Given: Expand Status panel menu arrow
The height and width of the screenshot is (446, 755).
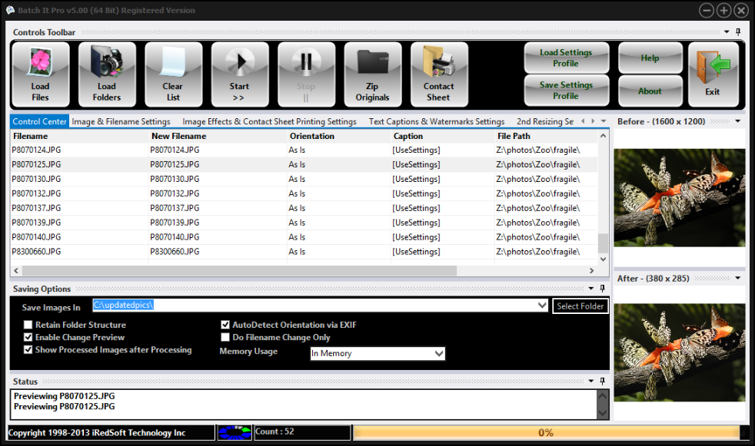Looking at the screenshot, I should click(590, 381).
